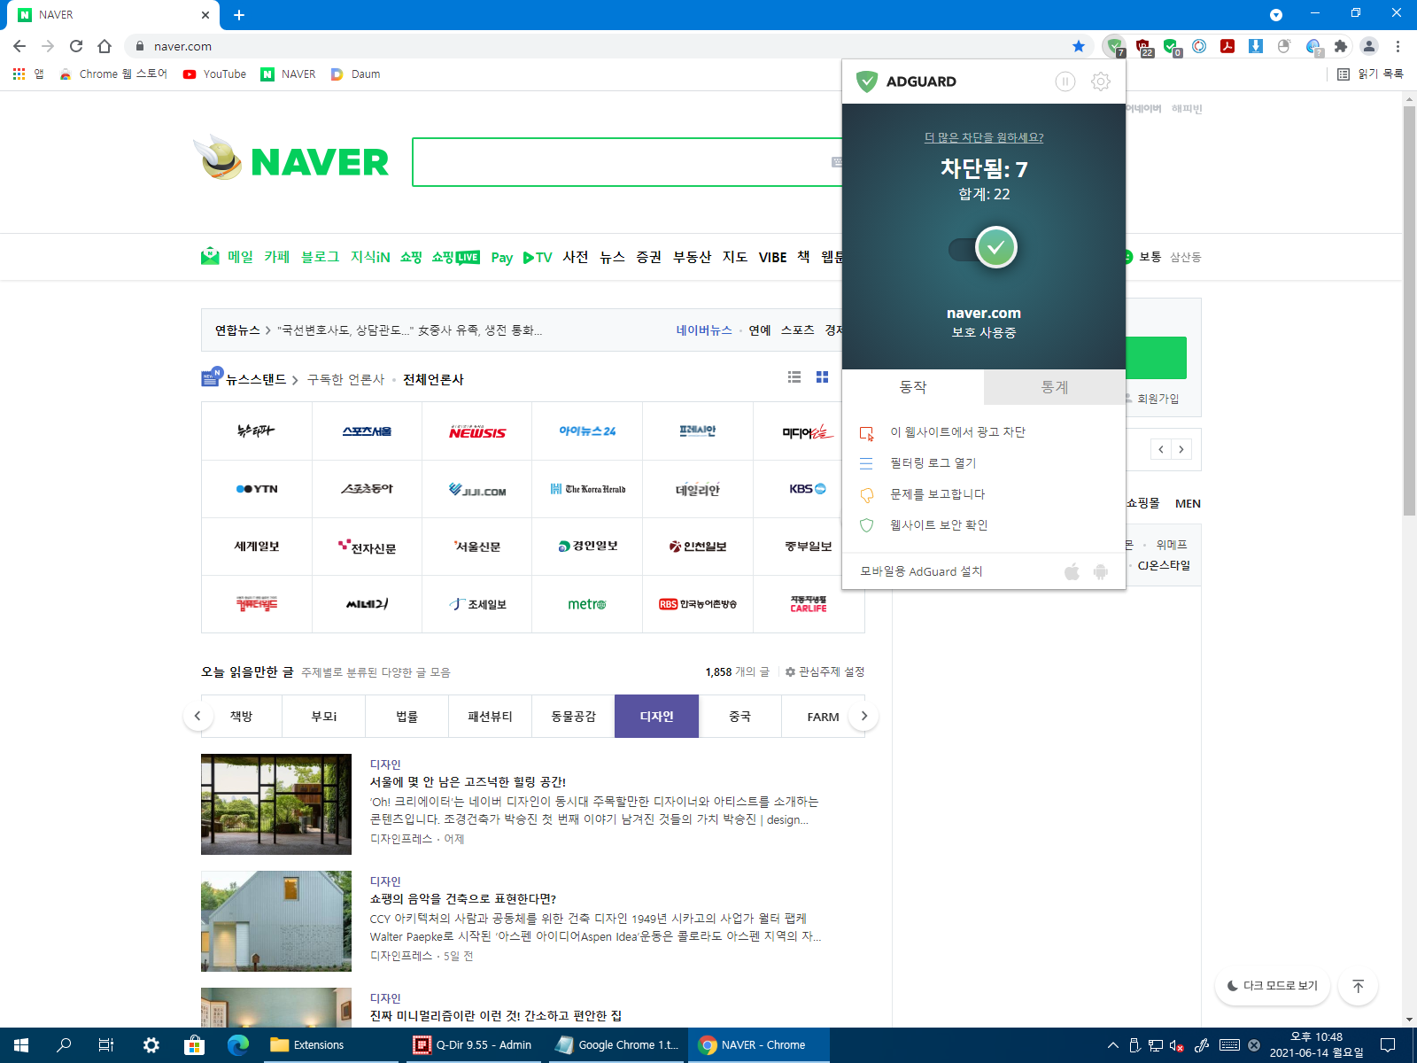Bookmark this page with the star icon
Image resolution: width=1417 pixels, height=1063 pixels.
point(1079,46)
